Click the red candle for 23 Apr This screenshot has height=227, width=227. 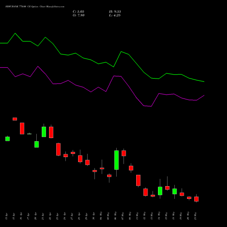point(59,149)
